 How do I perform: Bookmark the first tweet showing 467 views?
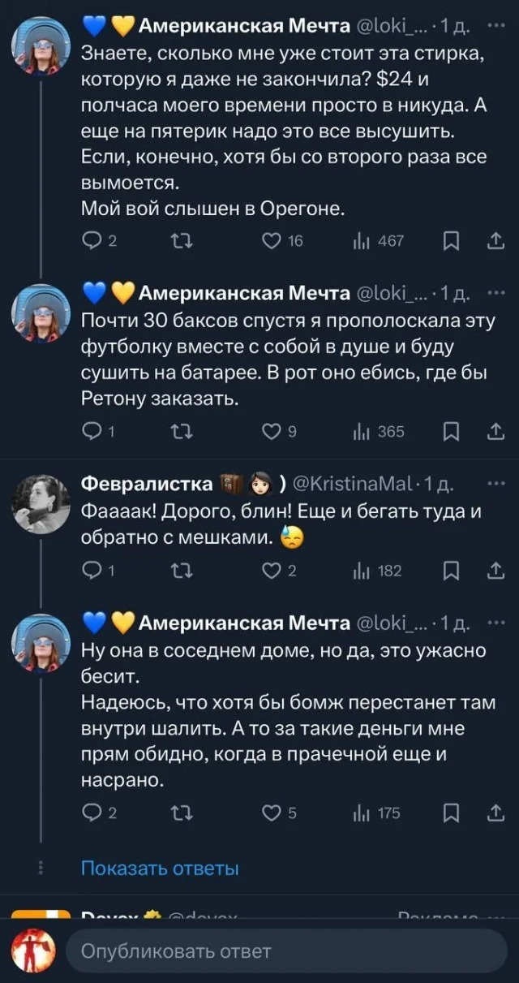(x=453, y=240)
